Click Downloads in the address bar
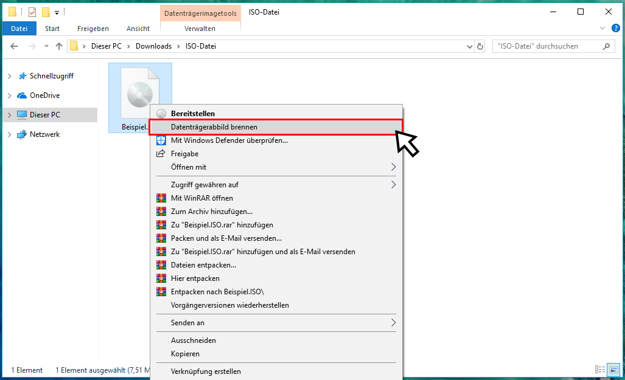Screen dimensions: 625x380 coord(153,46)
